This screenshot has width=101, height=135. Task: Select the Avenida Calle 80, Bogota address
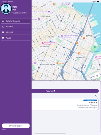pos(87,108)
